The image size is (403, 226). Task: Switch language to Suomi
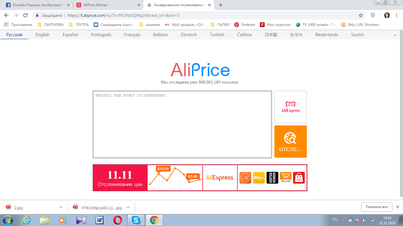tap(357, 35)
